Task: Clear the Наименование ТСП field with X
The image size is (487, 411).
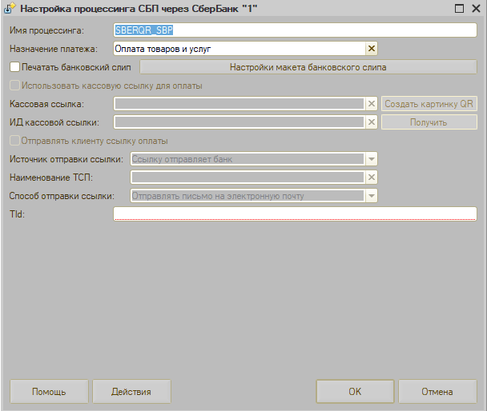Action: [x=371, y=177]
